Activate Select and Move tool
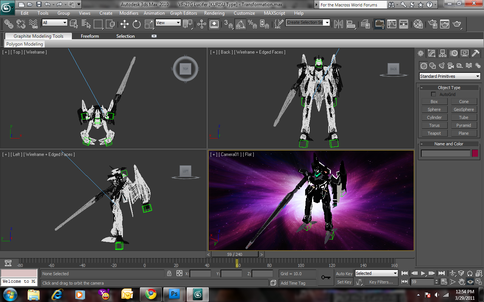This screenshot has width=484, height=302. pyautogui.click(x=124, y=24)
